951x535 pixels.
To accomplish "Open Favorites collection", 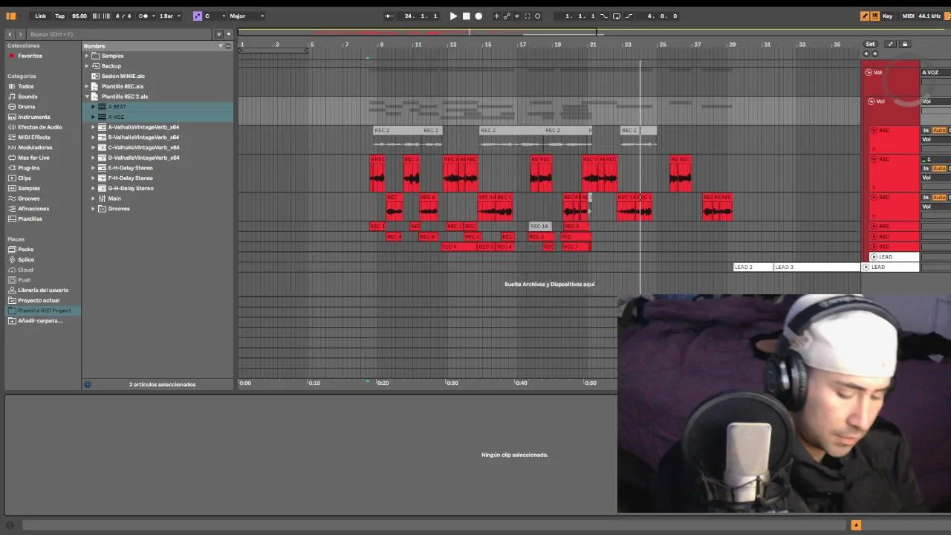I will point(30,56).
